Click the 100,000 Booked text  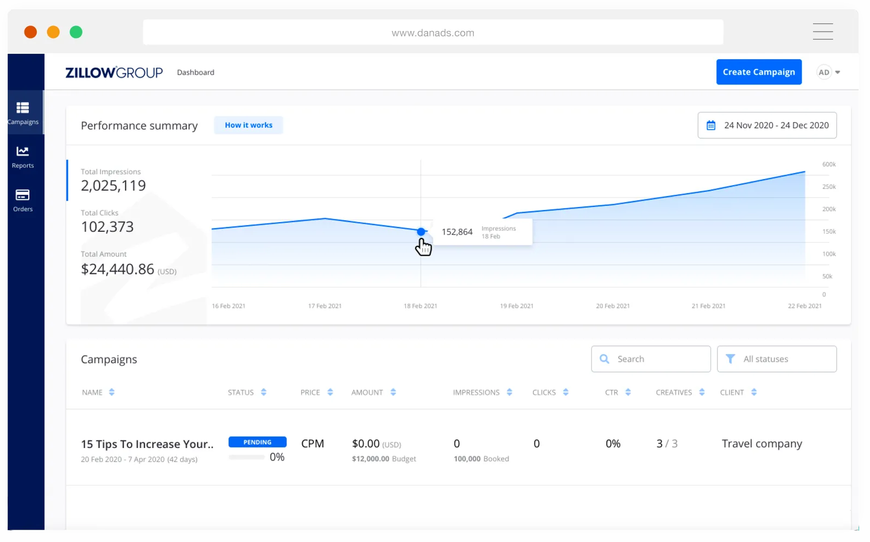click(481, 459)
